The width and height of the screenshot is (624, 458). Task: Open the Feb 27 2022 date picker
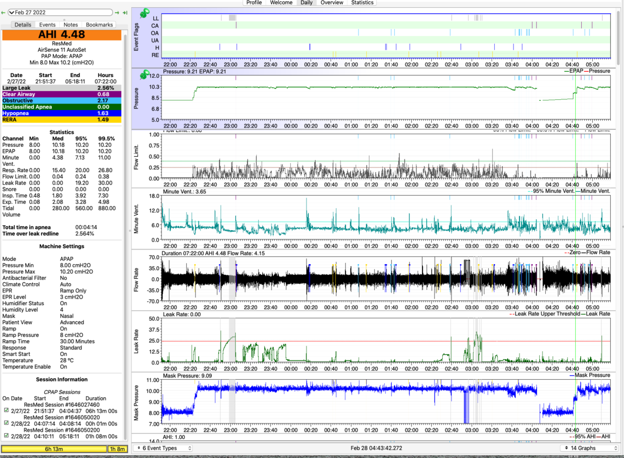(60, 13)
